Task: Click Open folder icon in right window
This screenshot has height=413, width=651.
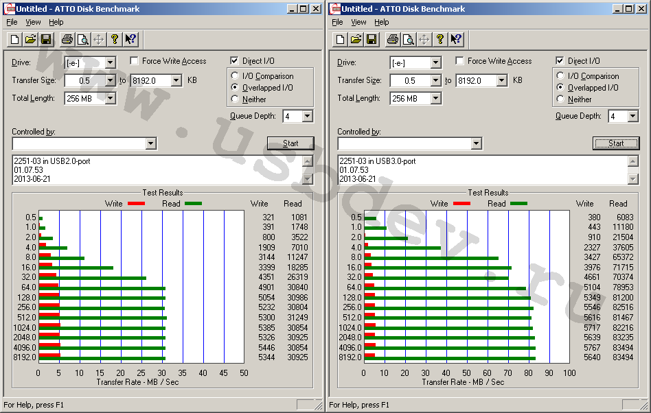Action: 356,39
